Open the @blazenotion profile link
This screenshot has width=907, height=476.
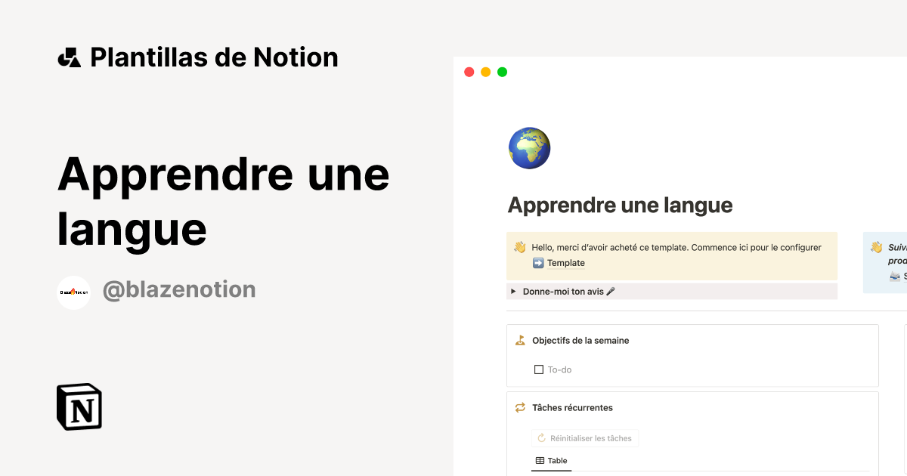[179, 289]
